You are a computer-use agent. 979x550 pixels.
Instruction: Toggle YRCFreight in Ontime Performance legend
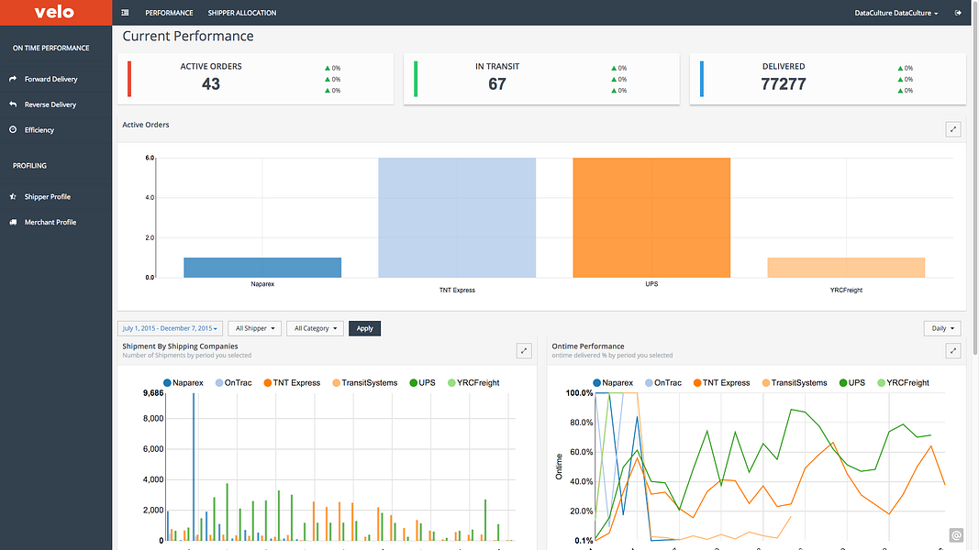904,383
